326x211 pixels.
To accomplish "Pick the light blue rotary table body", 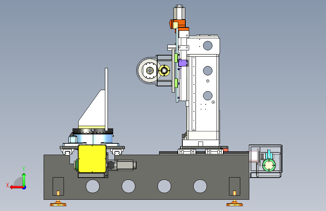I will click(92, 138).
